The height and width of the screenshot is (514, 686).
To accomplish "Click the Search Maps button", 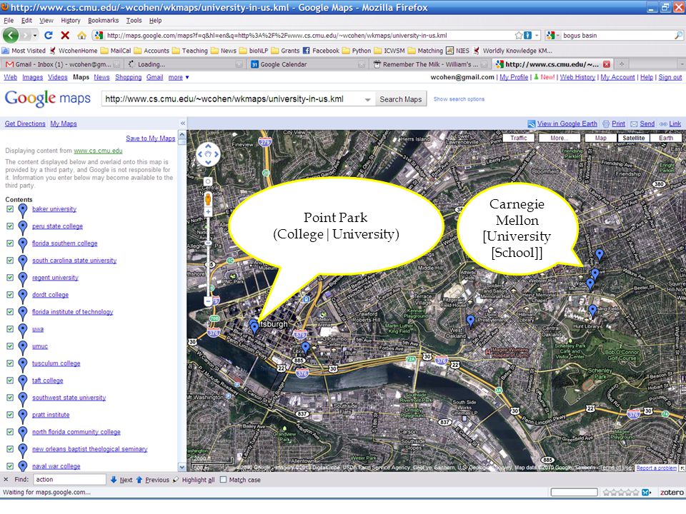I will [x=400, y=99].
